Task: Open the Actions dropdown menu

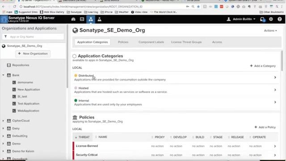Action: [x=270, y=30]
